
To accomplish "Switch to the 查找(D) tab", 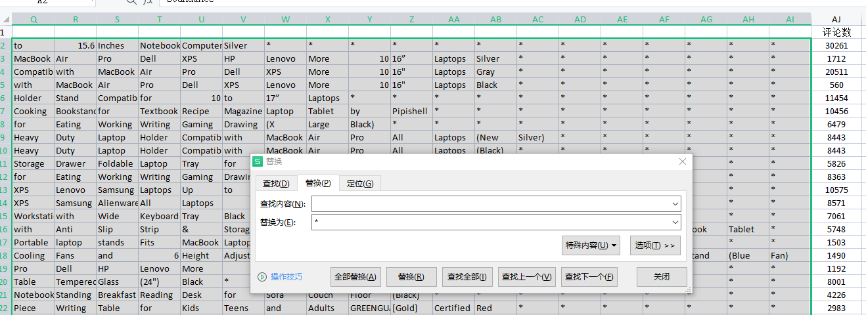I will (276, 183).
